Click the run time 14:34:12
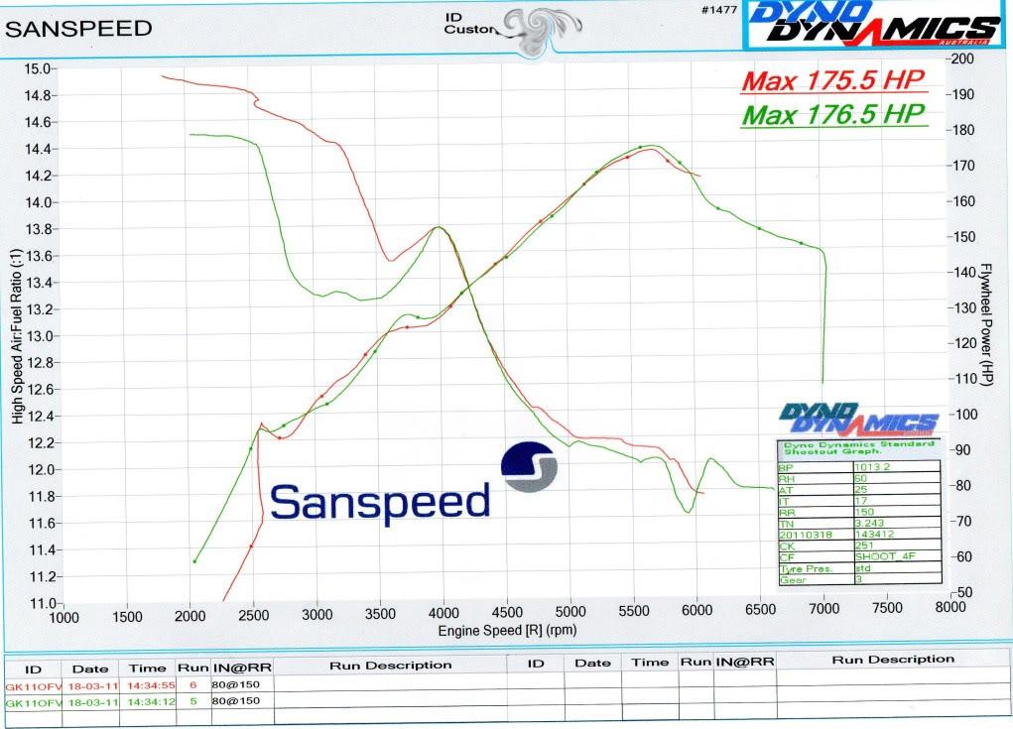The width and height of the screenshot is (1013, 729). (151, 701)
